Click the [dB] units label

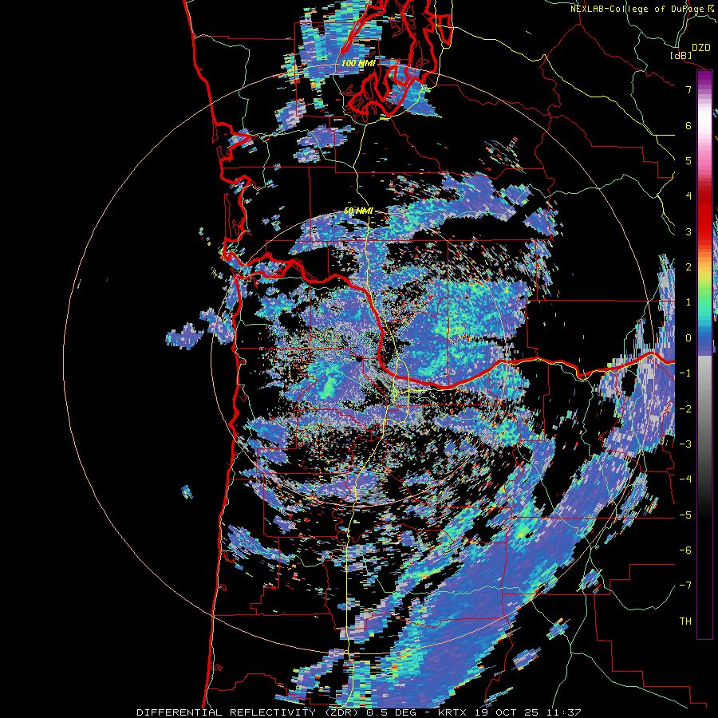pyautogui.click(x=681, y=55)
